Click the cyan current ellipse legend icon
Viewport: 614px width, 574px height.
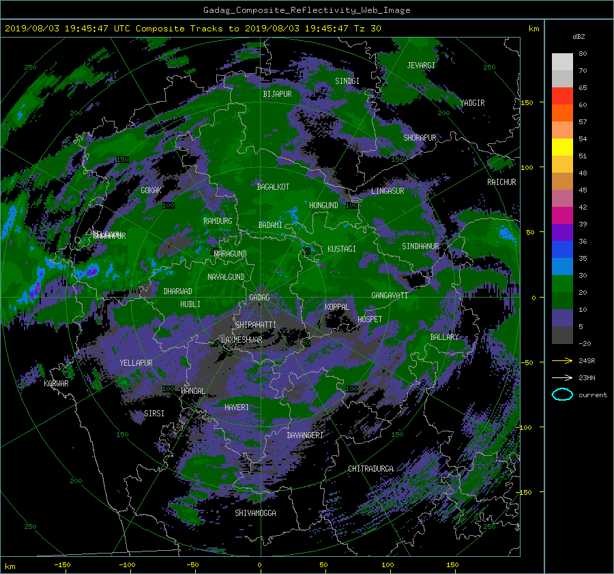tap(562, 394)
